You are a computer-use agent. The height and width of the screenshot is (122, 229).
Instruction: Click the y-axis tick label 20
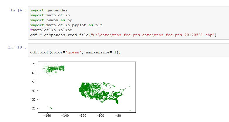34,108
